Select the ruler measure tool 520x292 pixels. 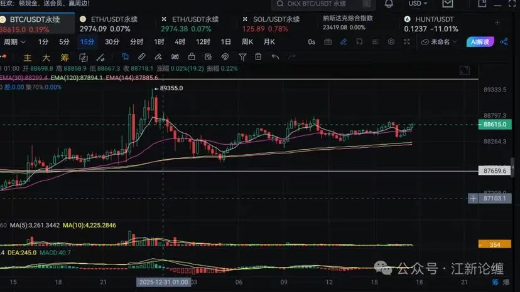point(141,56)
